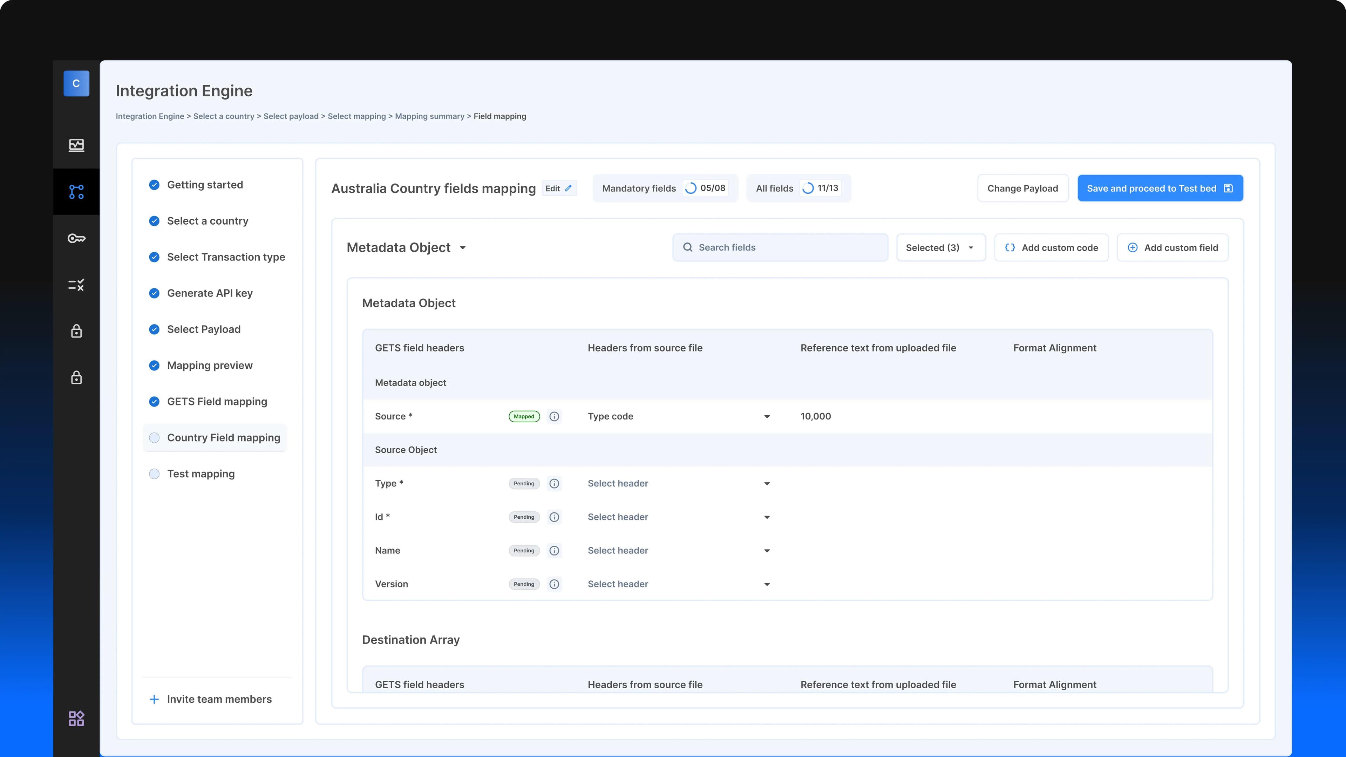The image size is (1346, 757).
Task: Expand the Metadata Object section dropdown
Action: point(462,248)
